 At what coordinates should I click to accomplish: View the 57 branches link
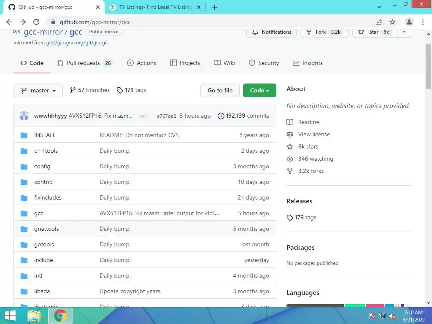pyautogui.click(x=89, y=90)
